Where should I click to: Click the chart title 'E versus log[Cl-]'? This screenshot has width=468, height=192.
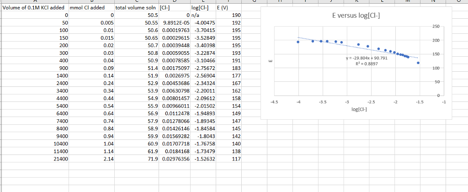[356, 16]
